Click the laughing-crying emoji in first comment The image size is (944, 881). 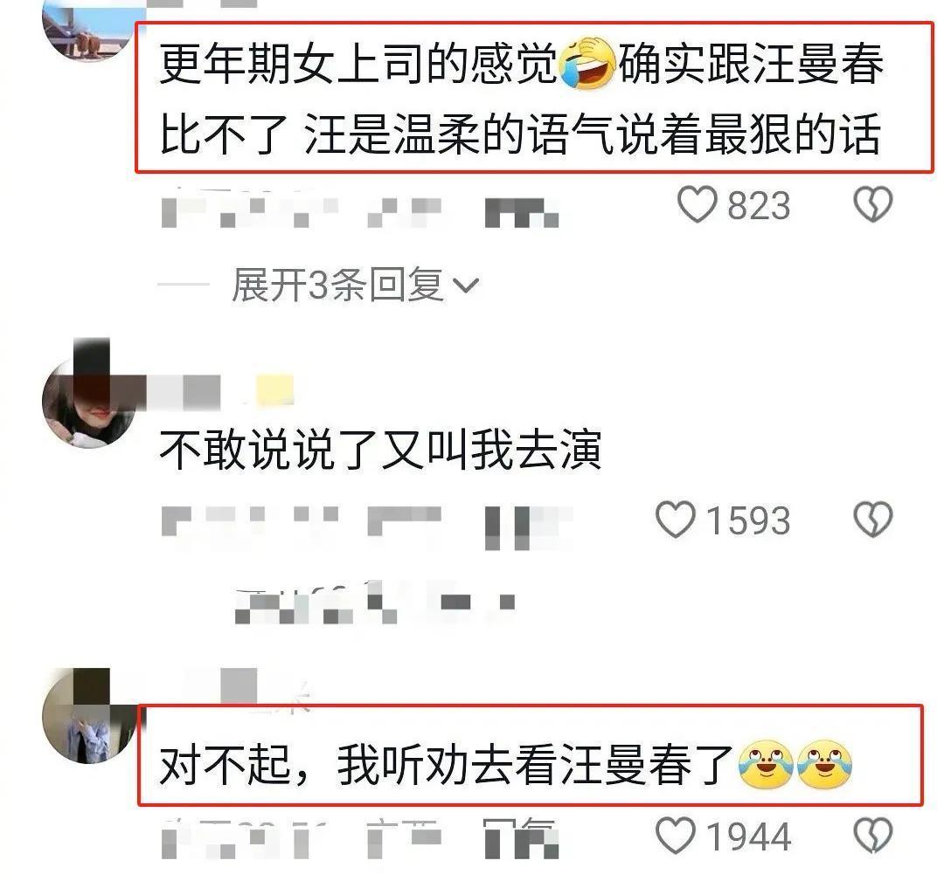pos(587,63)
